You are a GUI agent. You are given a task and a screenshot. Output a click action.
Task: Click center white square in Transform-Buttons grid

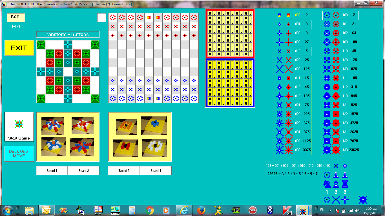pos(68,71)
